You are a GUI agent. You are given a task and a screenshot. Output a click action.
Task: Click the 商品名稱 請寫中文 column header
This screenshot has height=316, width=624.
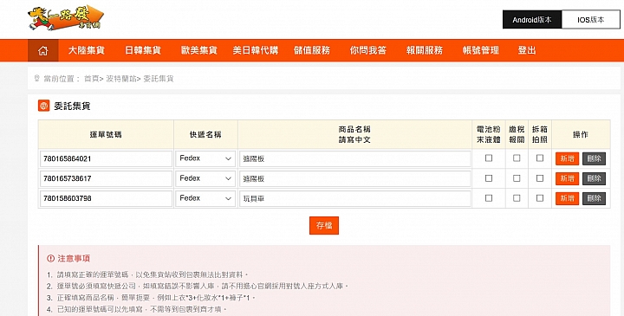[x=354, y=135]
